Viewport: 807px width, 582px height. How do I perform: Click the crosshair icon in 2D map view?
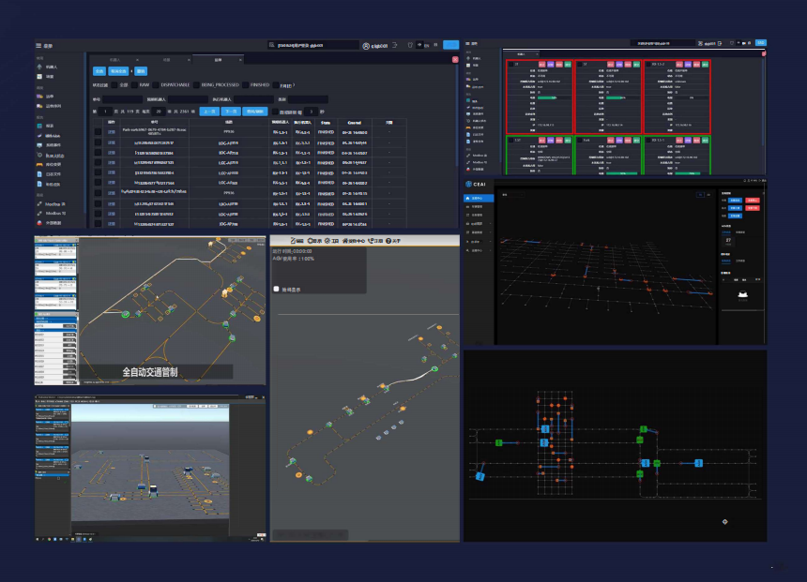tap(724, 522)
